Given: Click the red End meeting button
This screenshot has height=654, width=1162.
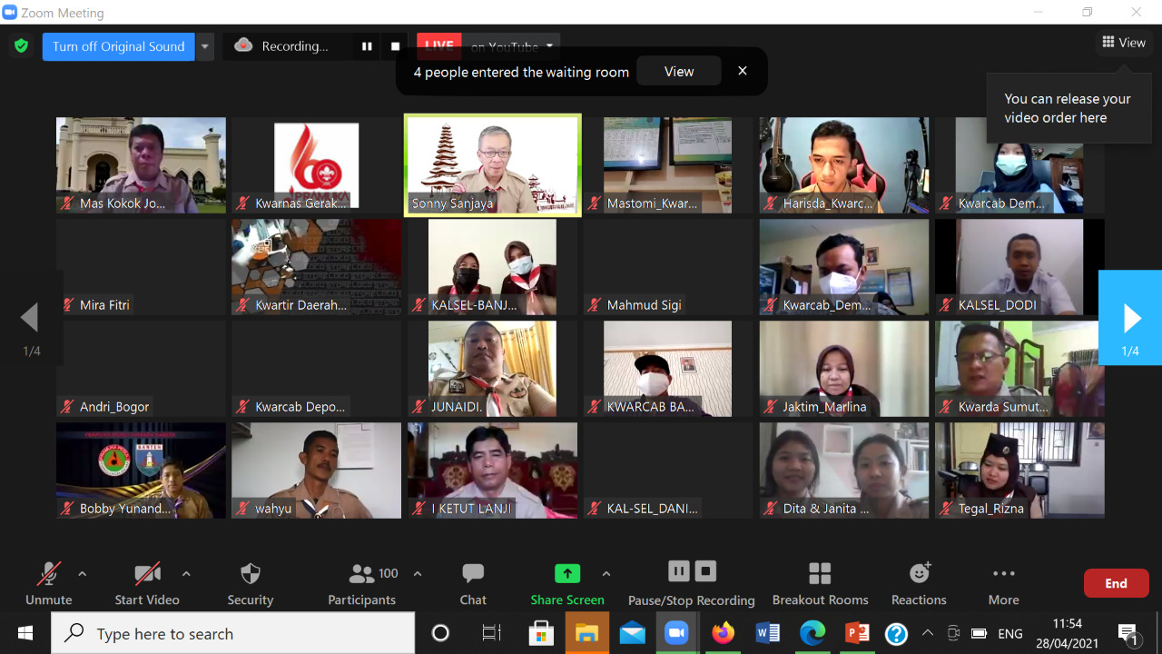Looking at the screenshot, I should pyautogui.click(x=1116, y=583).
